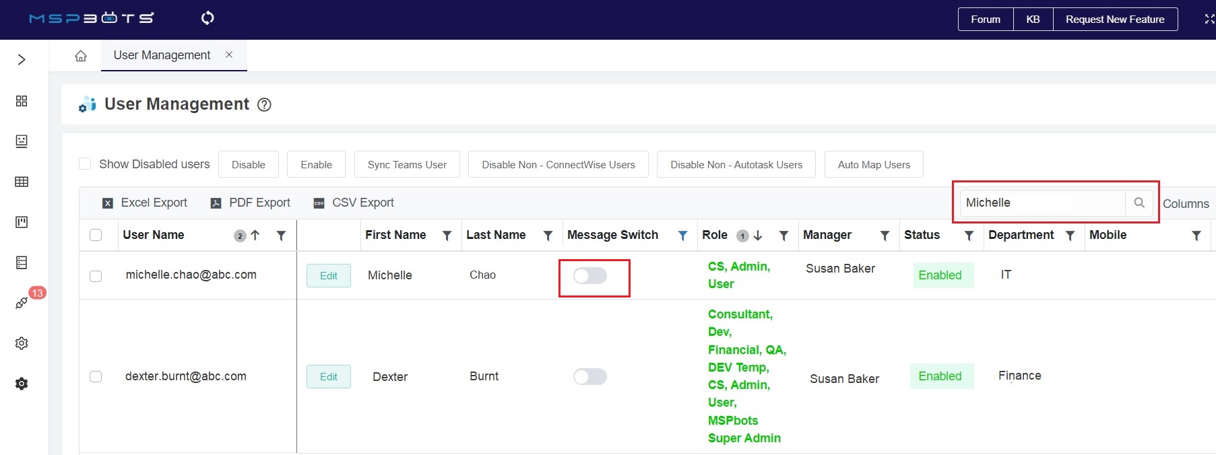Click the filter icon on Message Switch column
The height and width of the screenshot is (455, 1216).
[x=682, y=236]
